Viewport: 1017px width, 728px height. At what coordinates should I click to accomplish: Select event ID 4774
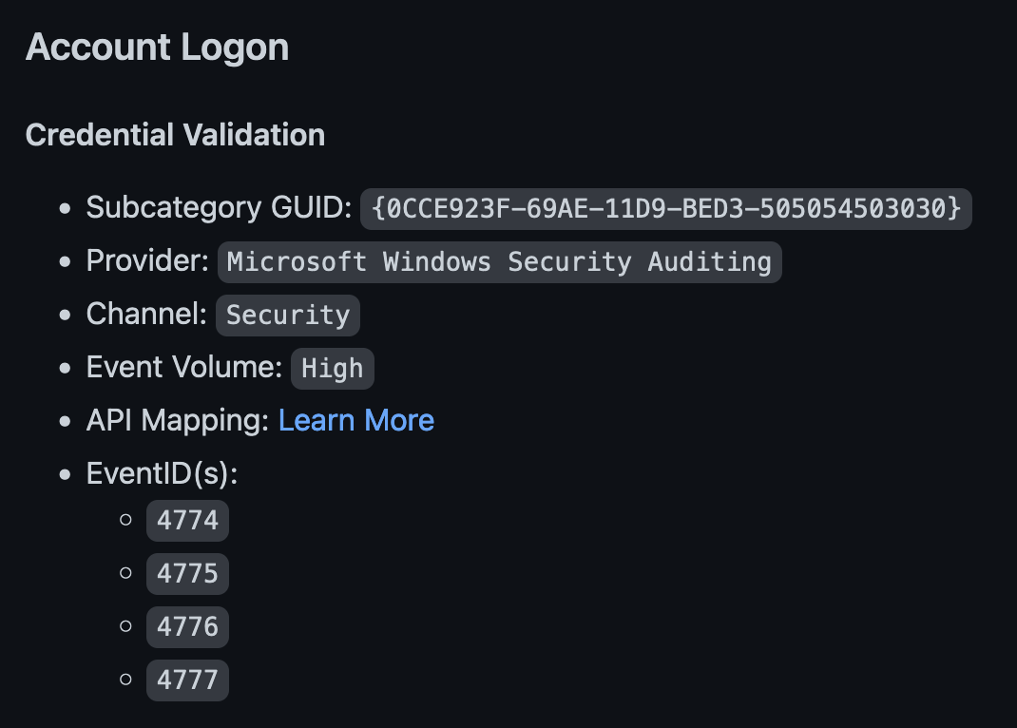click(x=187, y=520)
